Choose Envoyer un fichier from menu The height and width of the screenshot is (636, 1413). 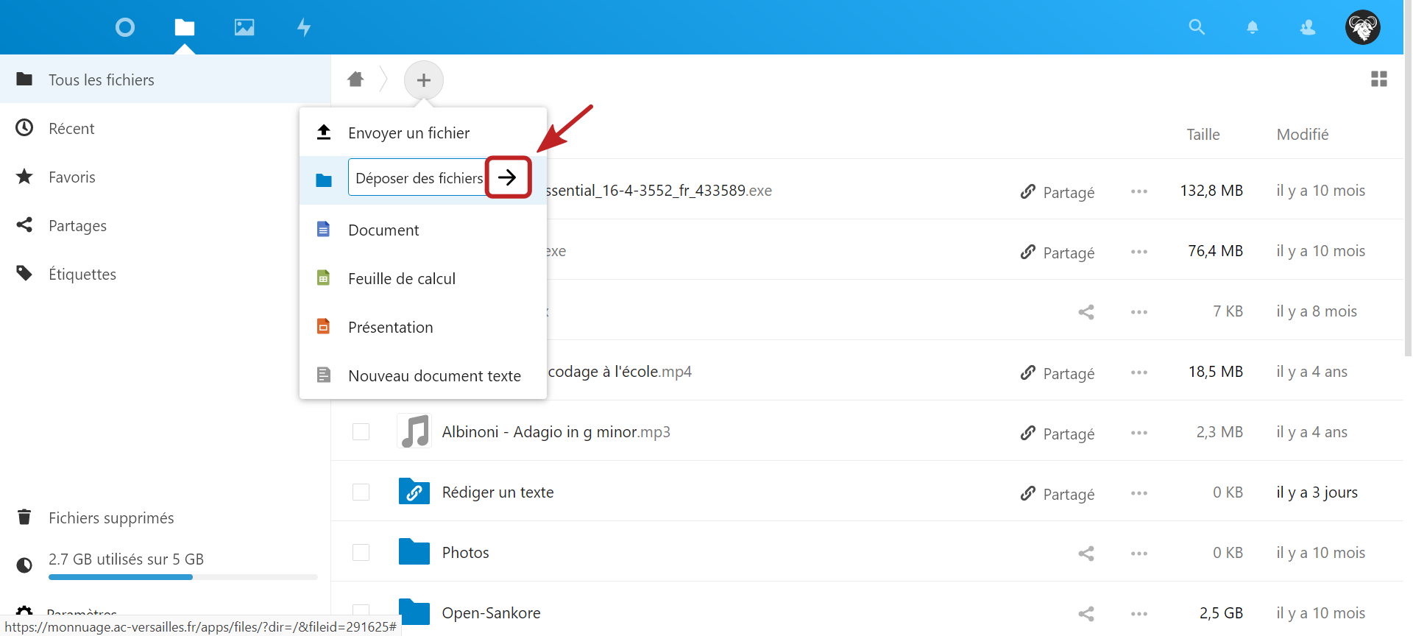(408, 133)
